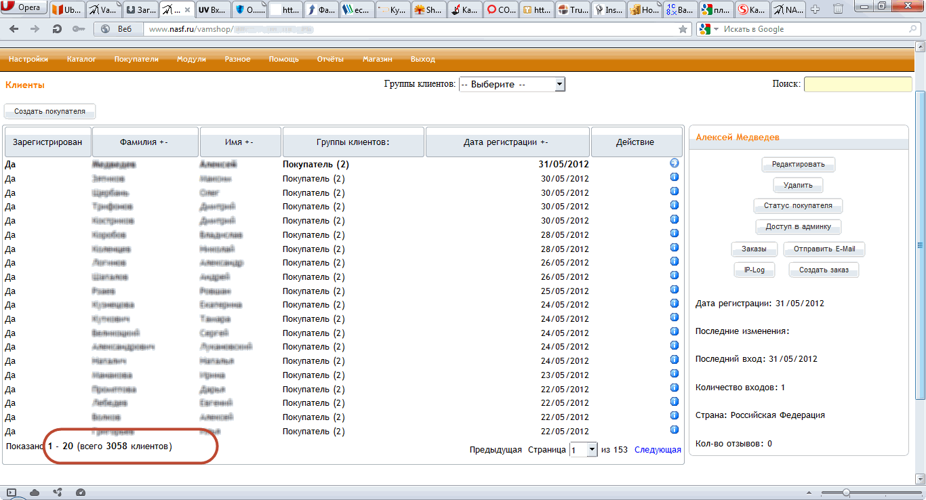This screenshot has height=500, width=926.
Task: Click the Редактировать button
Action: point(799,164)
